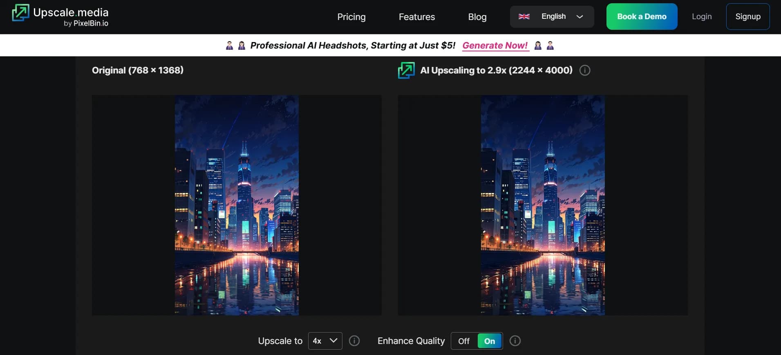Click the UK flag icon in language selector
This screenshot has height=355, width=781.
coord(524,17)
